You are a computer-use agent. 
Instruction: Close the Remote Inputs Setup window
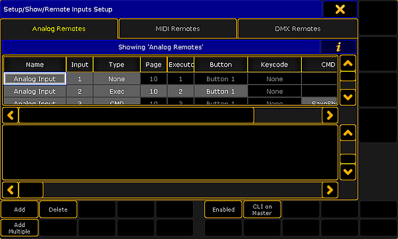point(340,9)
